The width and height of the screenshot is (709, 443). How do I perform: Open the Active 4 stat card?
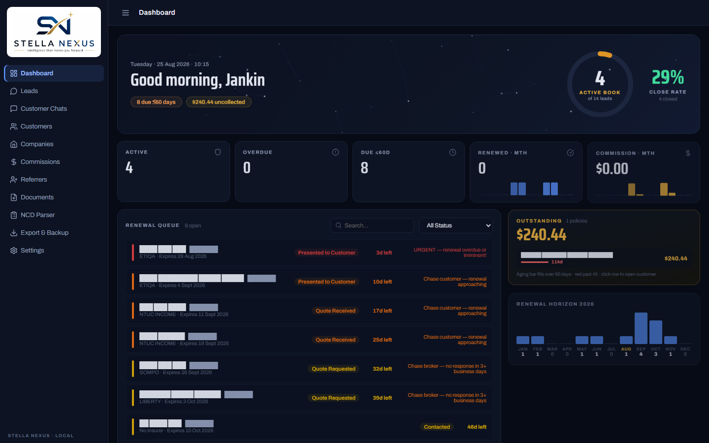[x=173, y=172]
